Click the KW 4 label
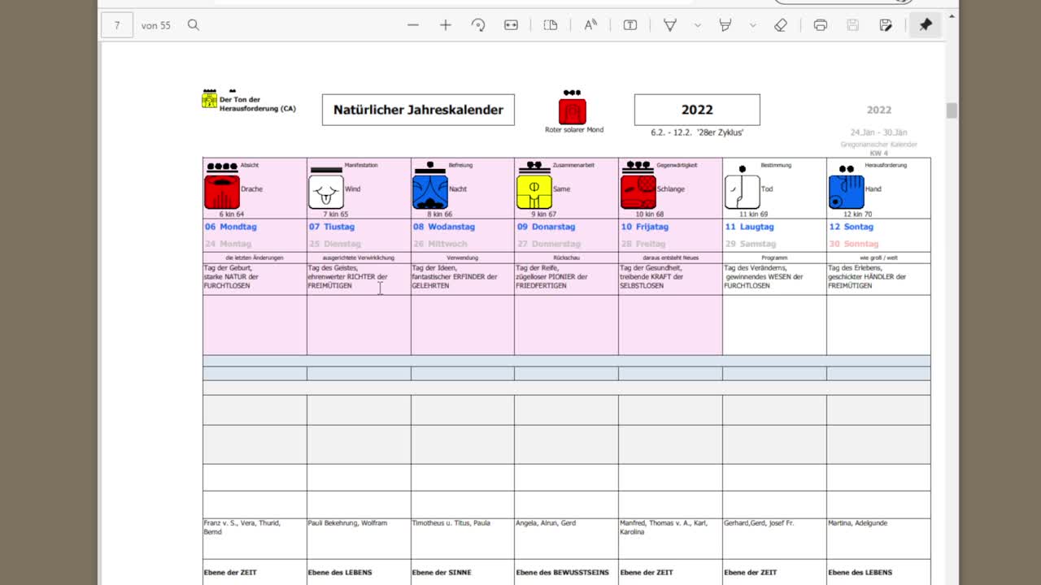1041x585 pixels. (879, 153)
